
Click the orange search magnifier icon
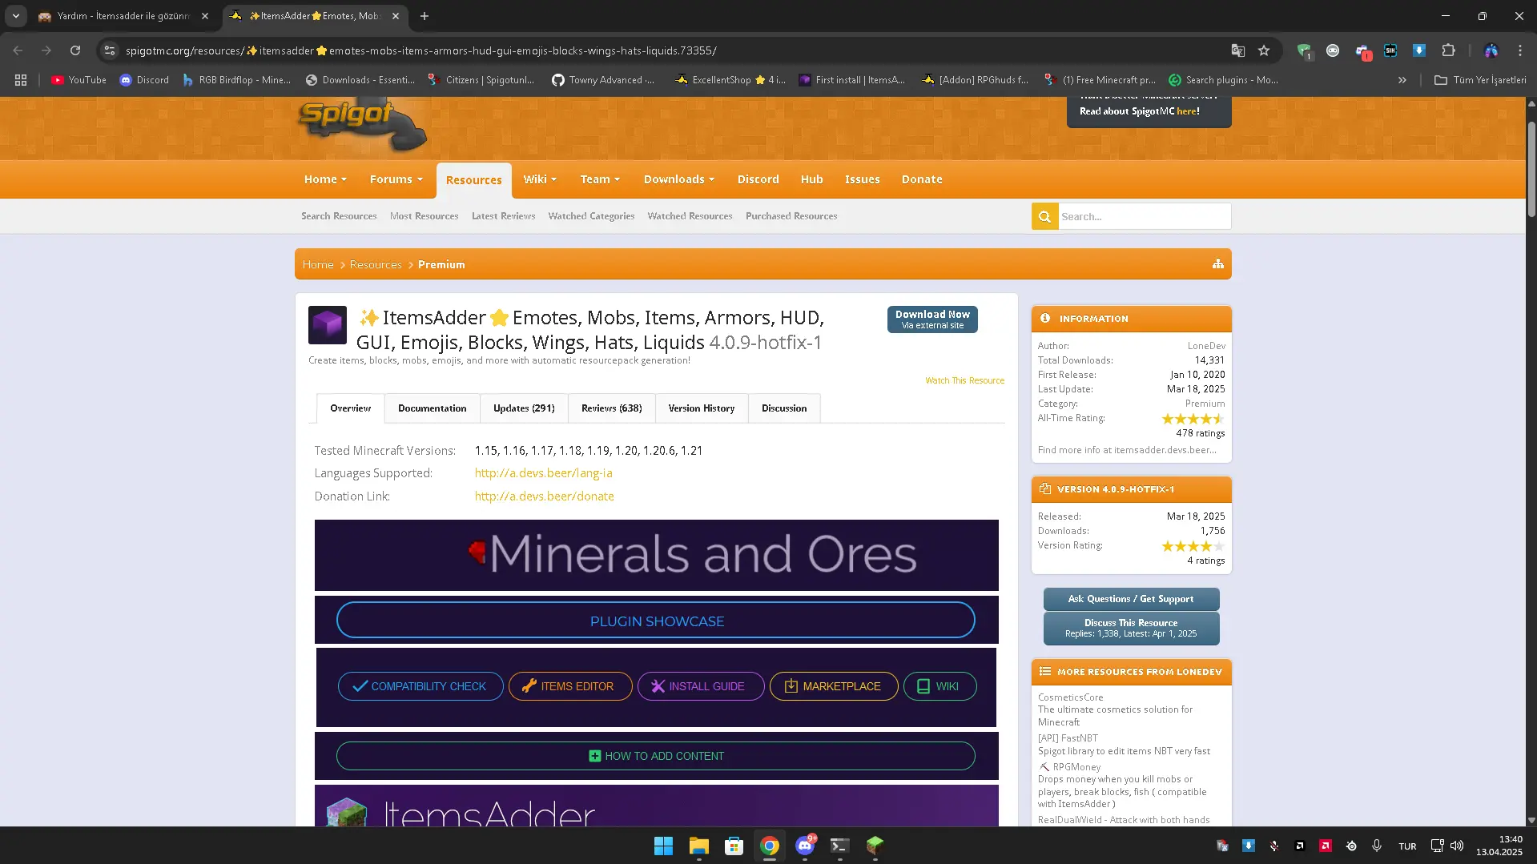click(1044, 216)
